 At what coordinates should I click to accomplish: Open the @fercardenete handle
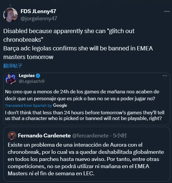pyautogui.click(x=90, y=136)
